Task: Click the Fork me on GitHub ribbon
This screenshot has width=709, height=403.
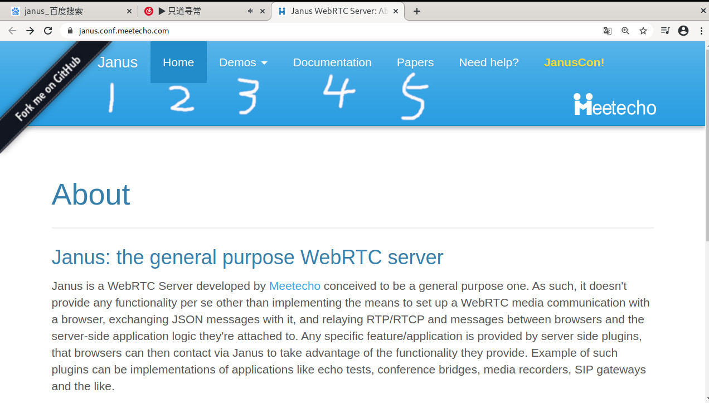Action: 48,89
